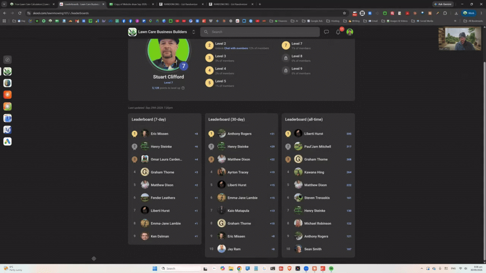Bookmark this page with the star icon

coord(345,13)
